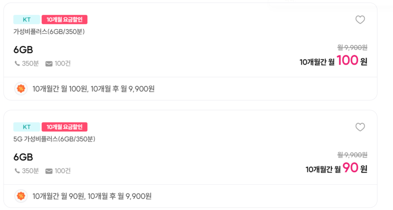This screenshot has height=210, width=393.
Task: Select the KT tag on first plan
Action: (26, 19)
